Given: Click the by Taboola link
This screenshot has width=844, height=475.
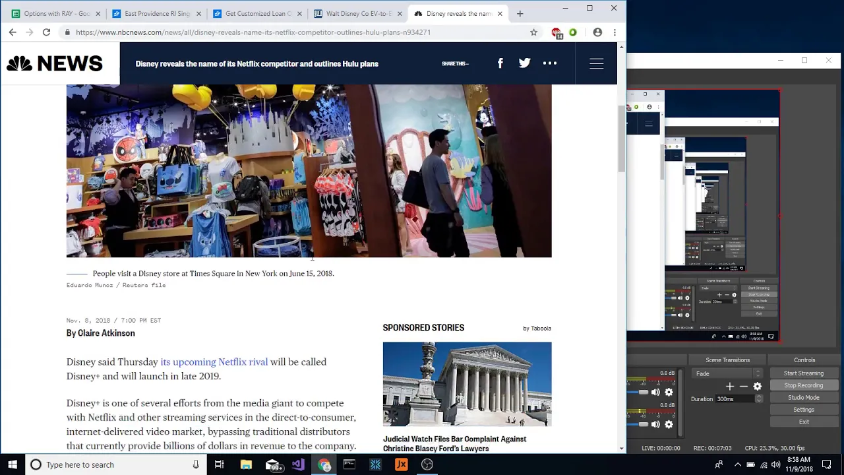Looking at the screenshot, I should pos(537,328).
